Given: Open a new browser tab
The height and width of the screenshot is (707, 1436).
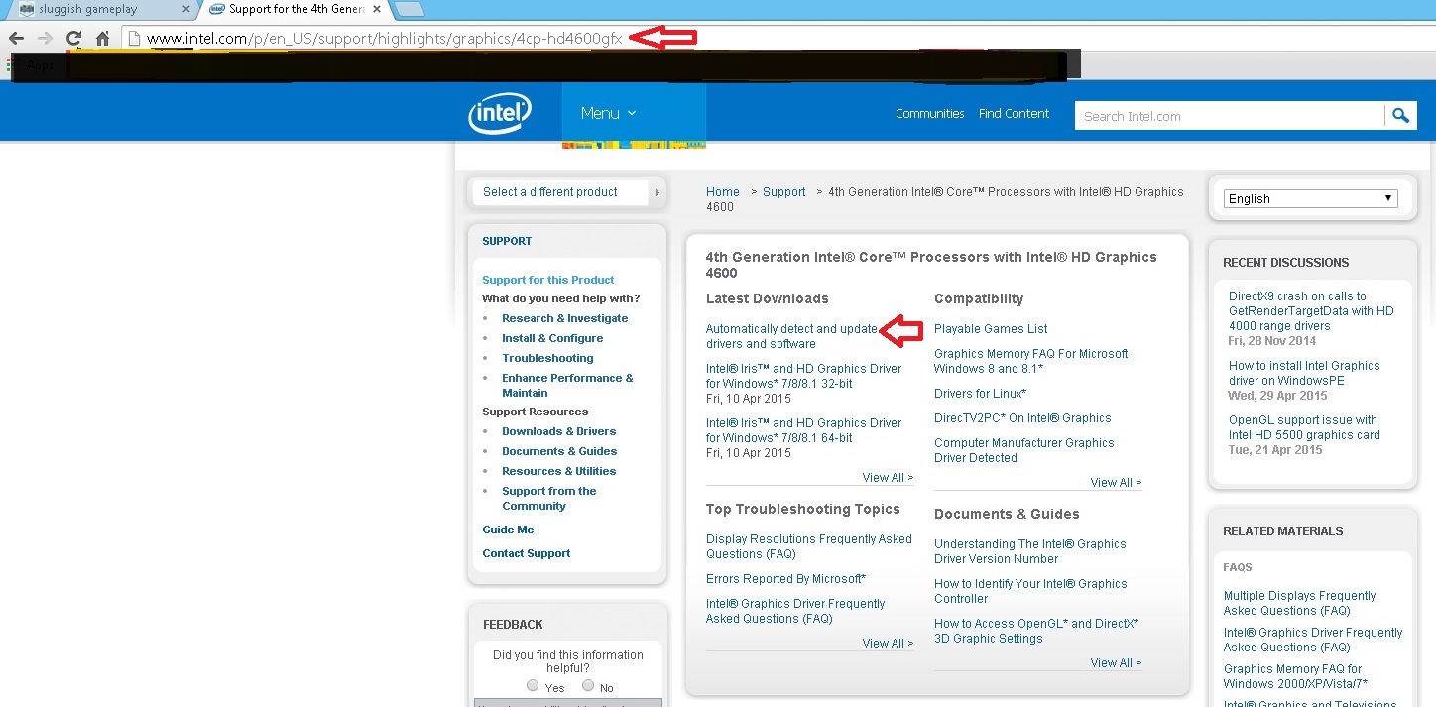Looking at the screenshot, I should pyautogui.click(x=409, y=10).
